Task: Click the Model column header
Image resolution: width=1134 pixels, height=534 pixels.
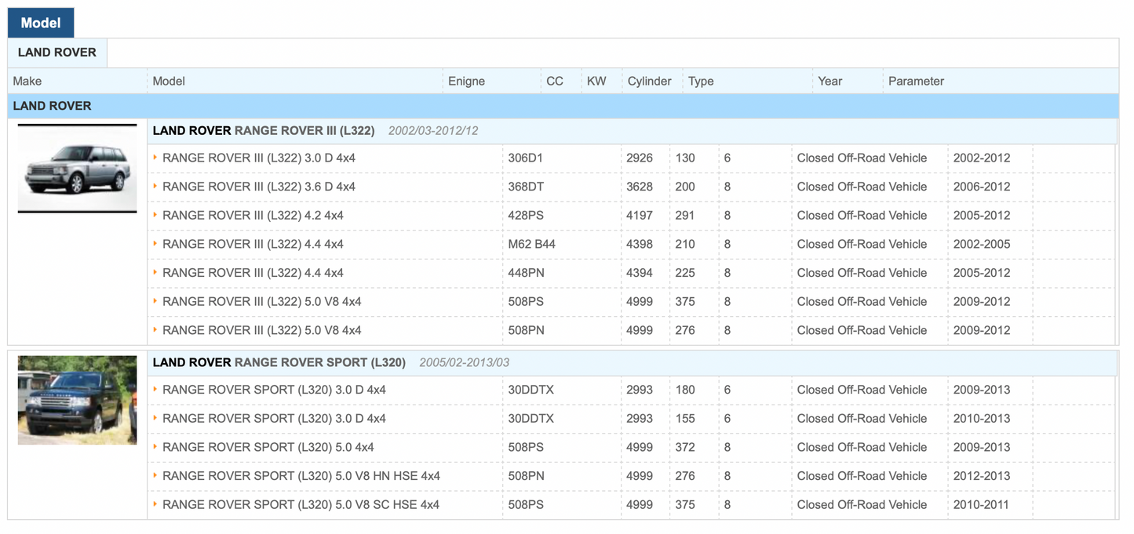Action: [x=169, y=81]
